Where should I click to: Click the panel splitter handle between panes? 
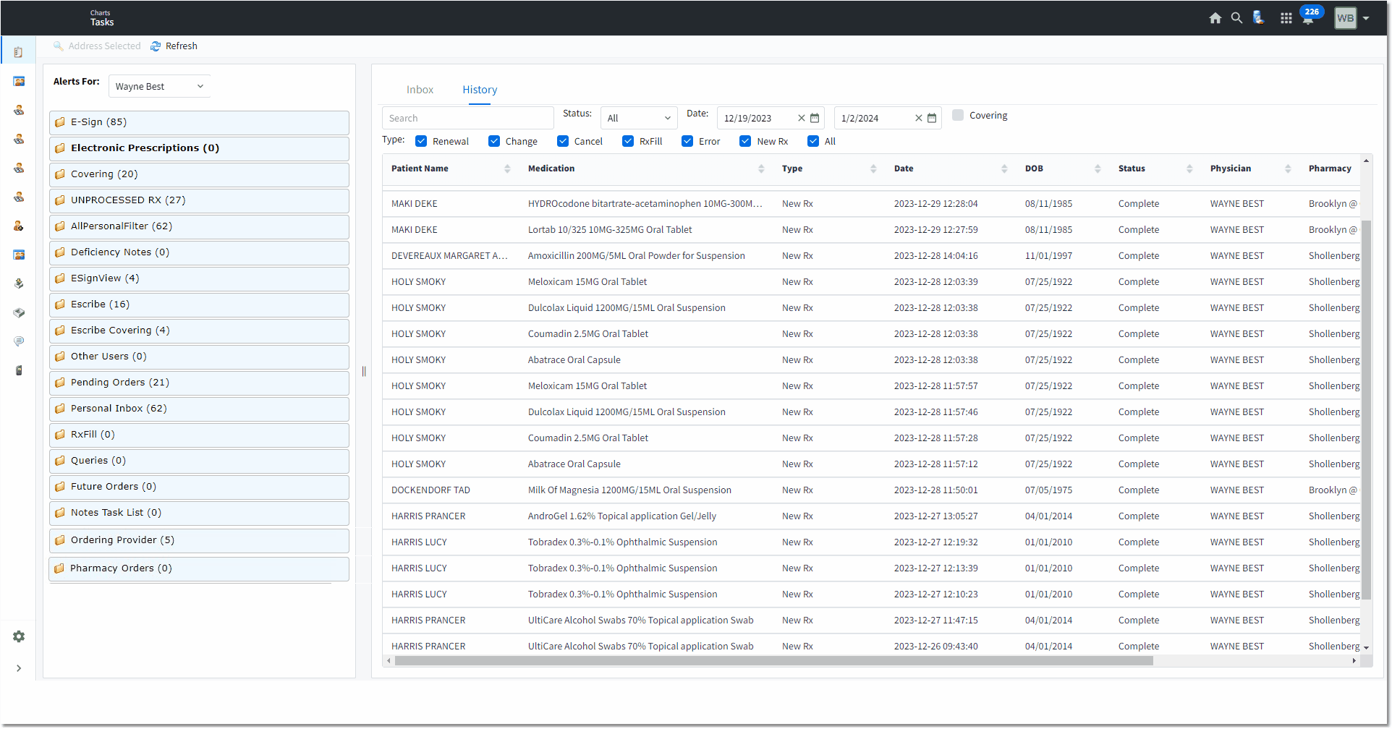coord(364,371)
